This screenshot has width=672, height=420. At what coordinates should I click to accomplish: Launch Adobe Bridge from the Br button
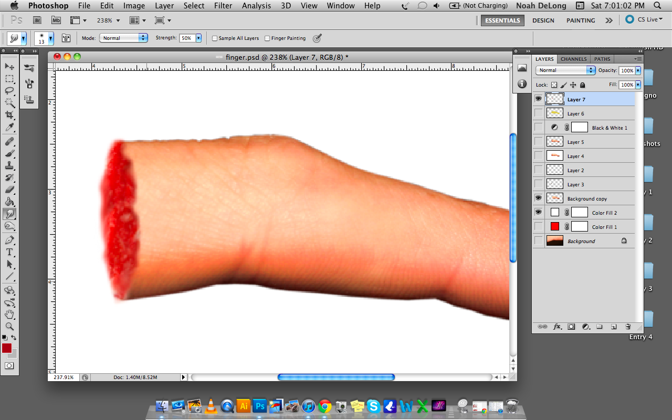click(37, 20)
